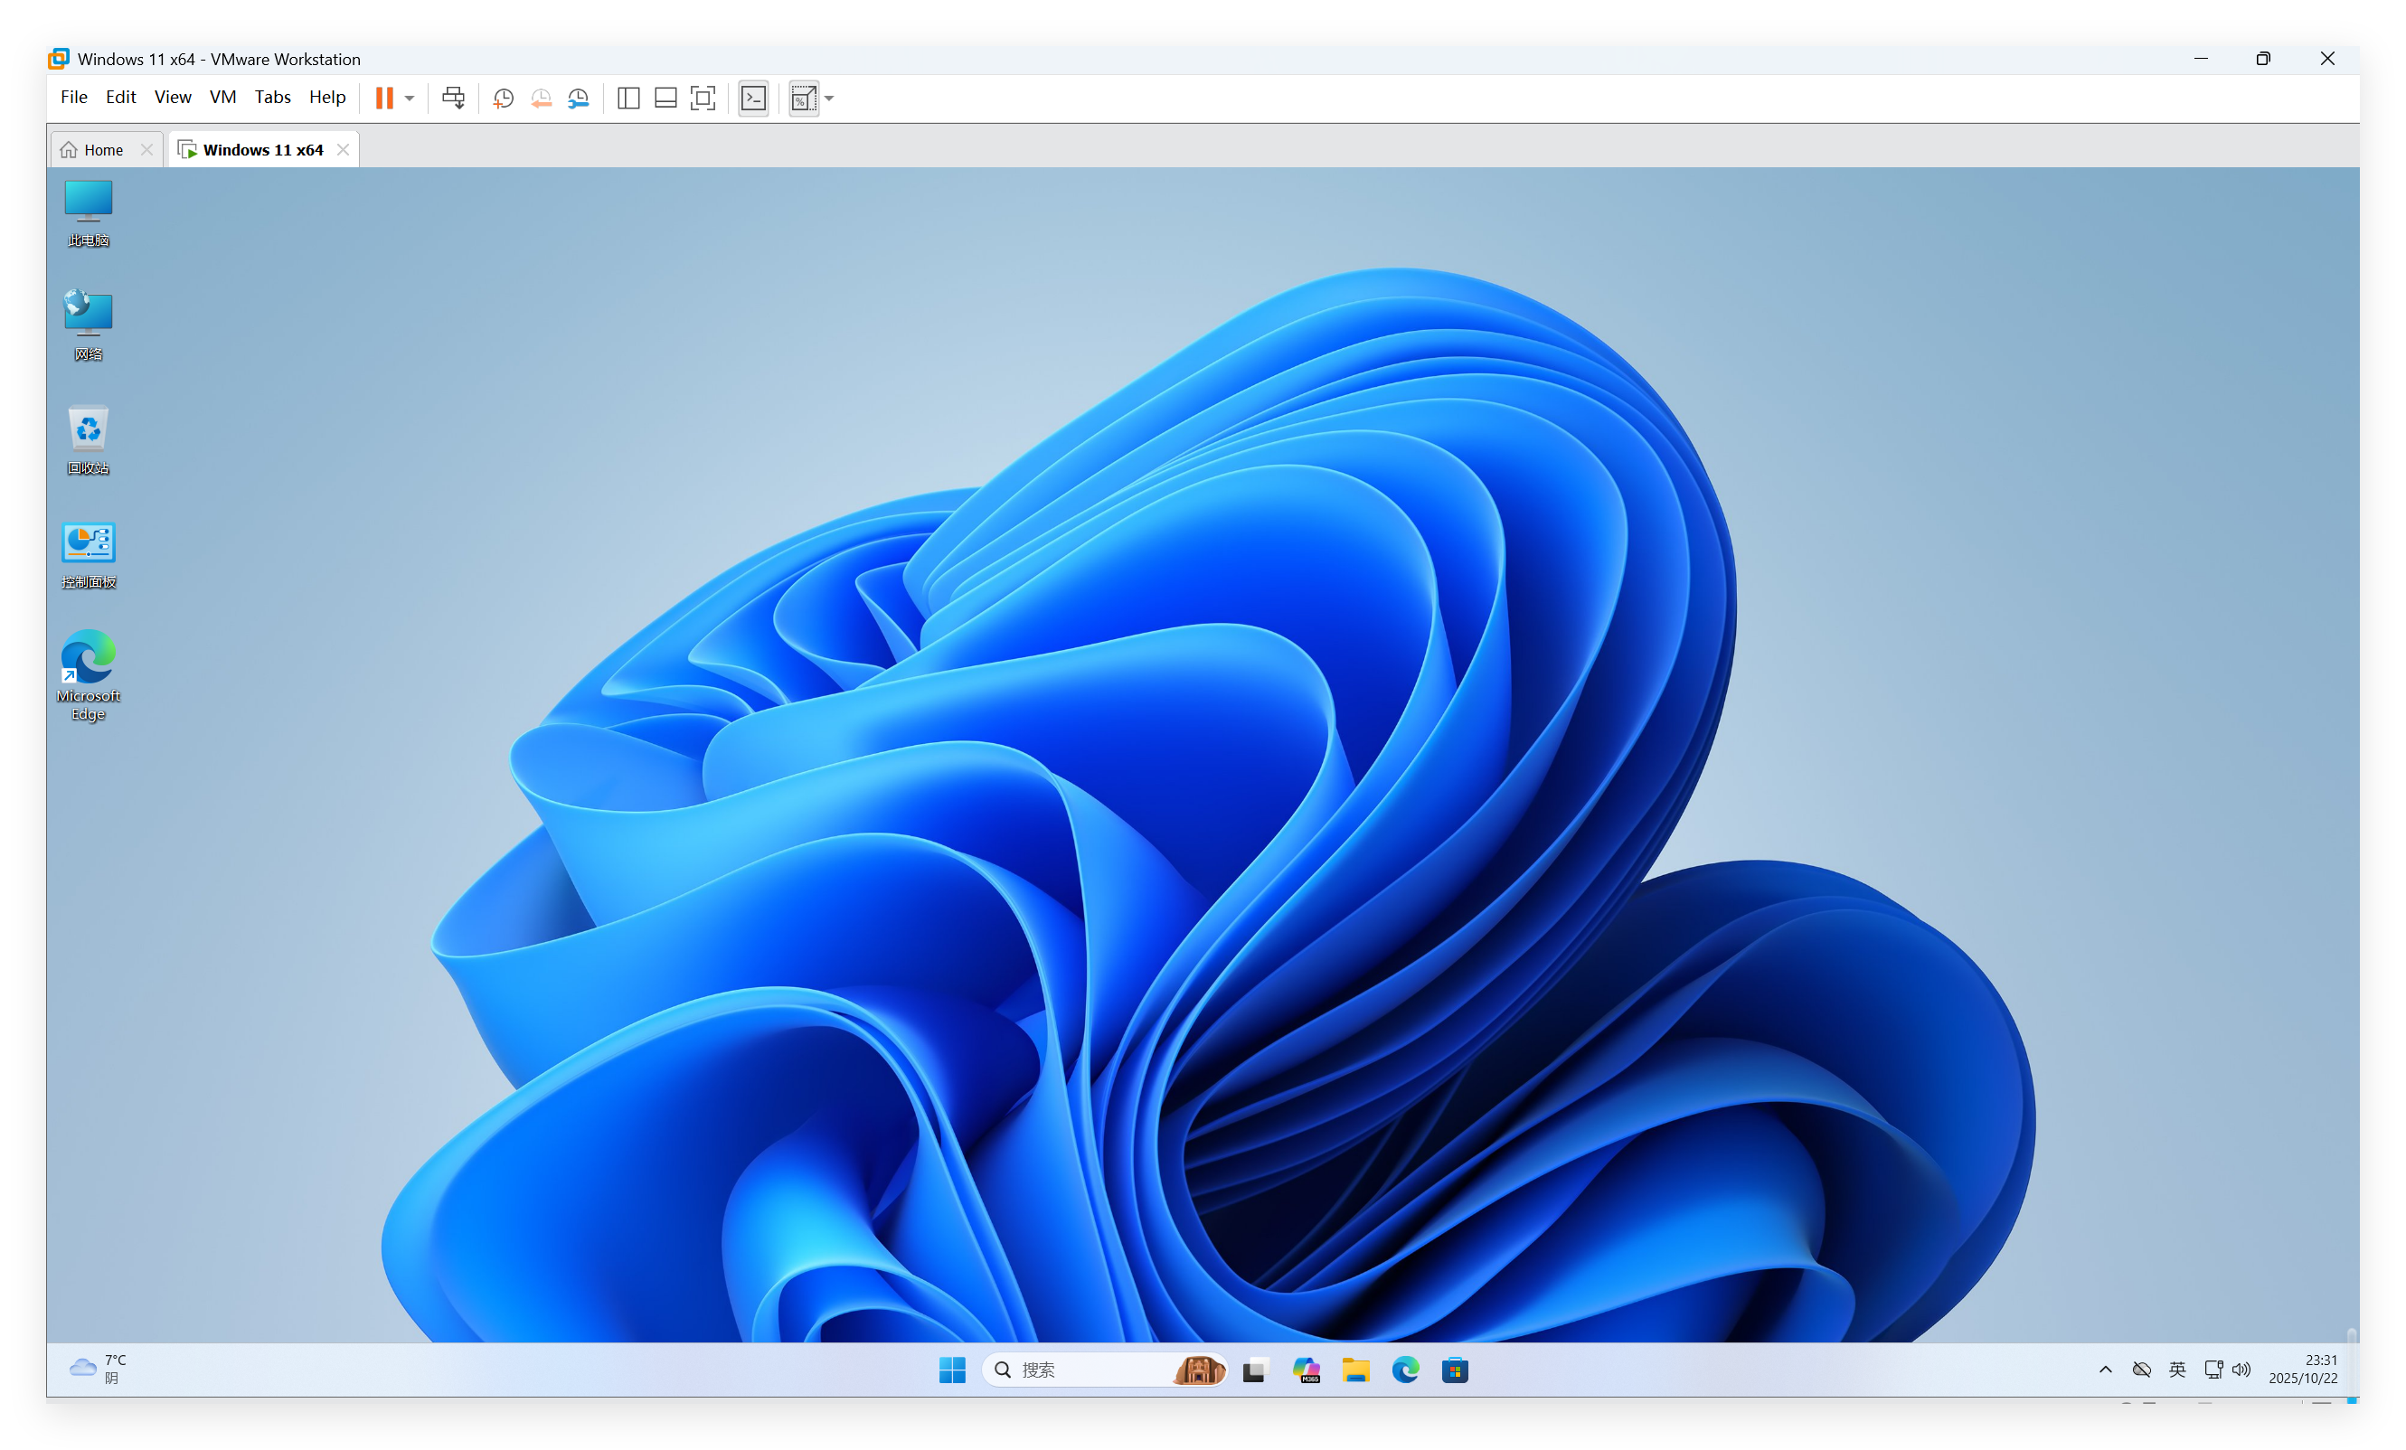Click the Send Ctrl+Alt+Del icon

453,98
